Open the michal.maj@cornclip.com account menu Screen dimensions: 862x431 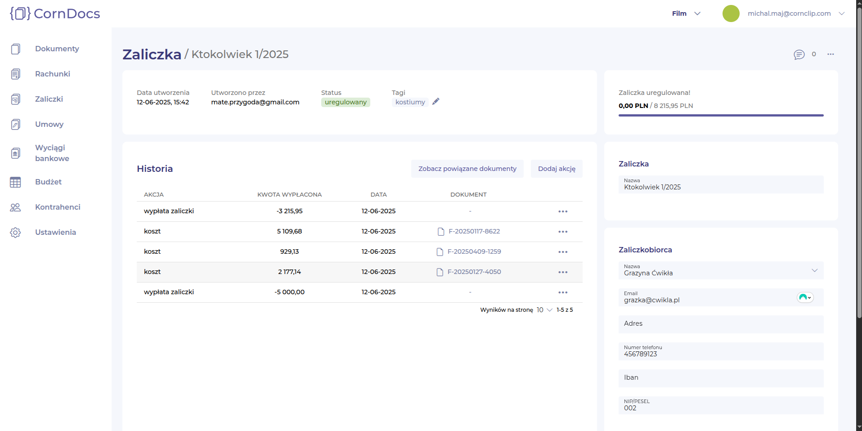tap(796, 13)
